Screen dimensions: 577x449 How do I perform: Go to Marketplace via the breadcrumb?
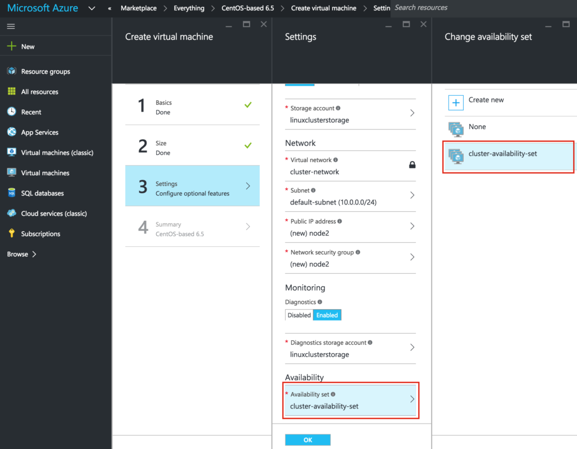[139, 8]
